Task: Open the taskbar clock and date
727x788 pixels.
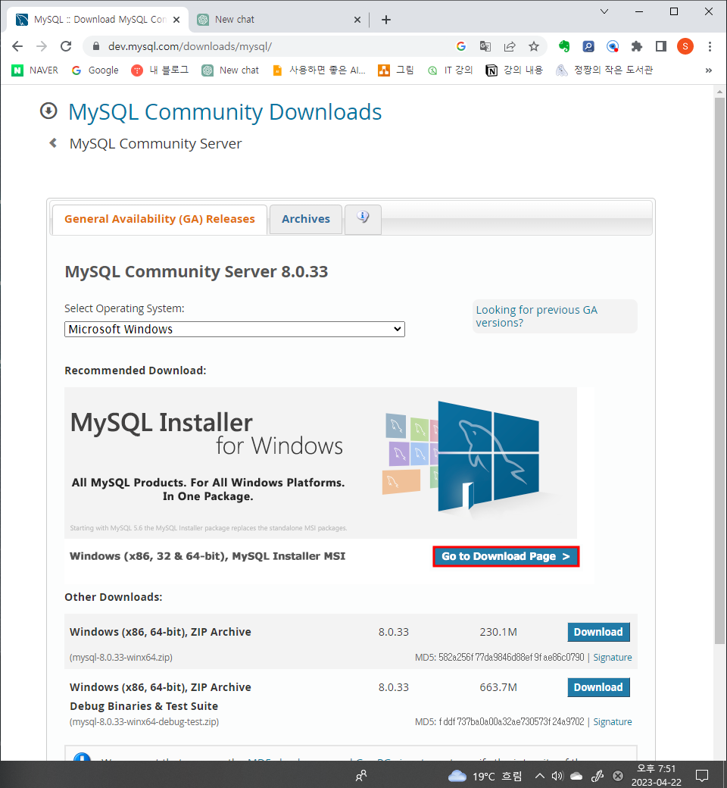Action: (x=656, y=775)
